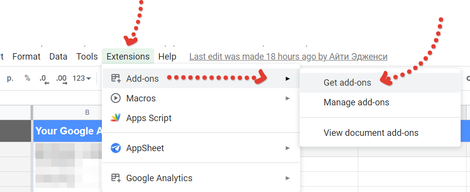The image size is (470, 192).
Task: Format as percent button
Action: tap(28, 78)
